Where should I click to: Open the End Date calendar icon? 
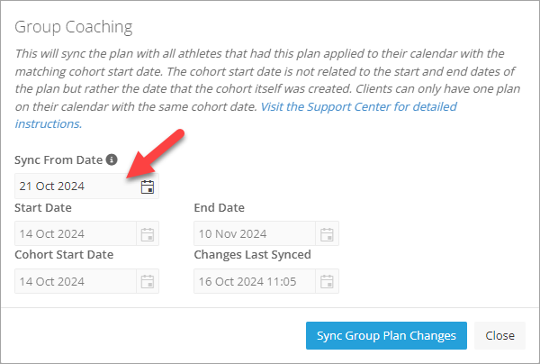(x=327, y=234)
